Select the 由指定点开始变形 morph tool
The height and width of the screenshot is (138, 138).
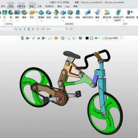click(118, 16)
